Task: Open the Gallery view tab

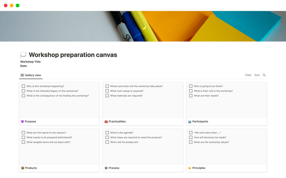Action: point(31,75)
